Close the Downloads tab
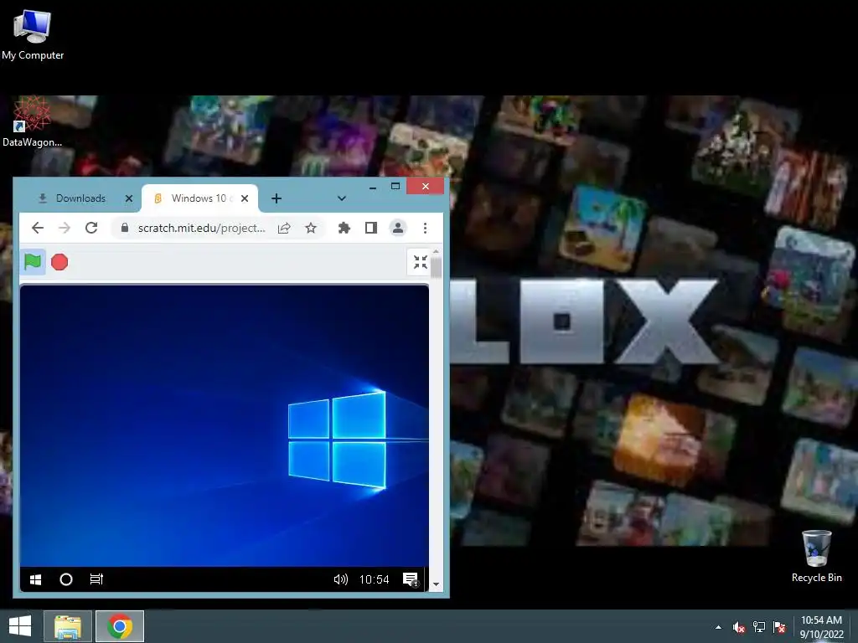The width and height of the screenshot is (858, 643). tap(128, 198)
